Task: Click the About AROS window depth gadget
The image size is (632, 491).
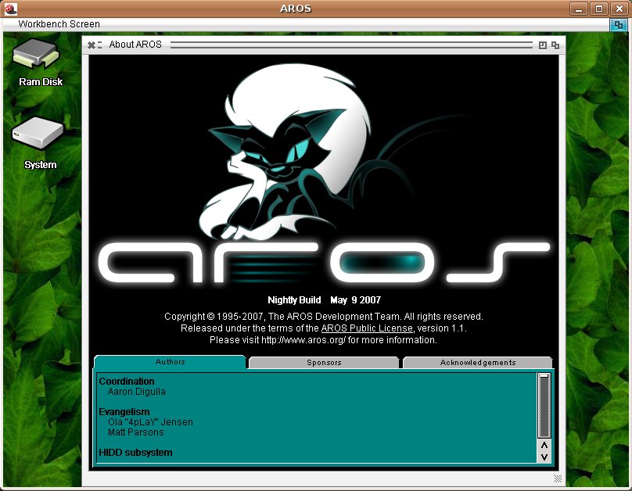Action: pyautogui.click(x=555, y=45)
